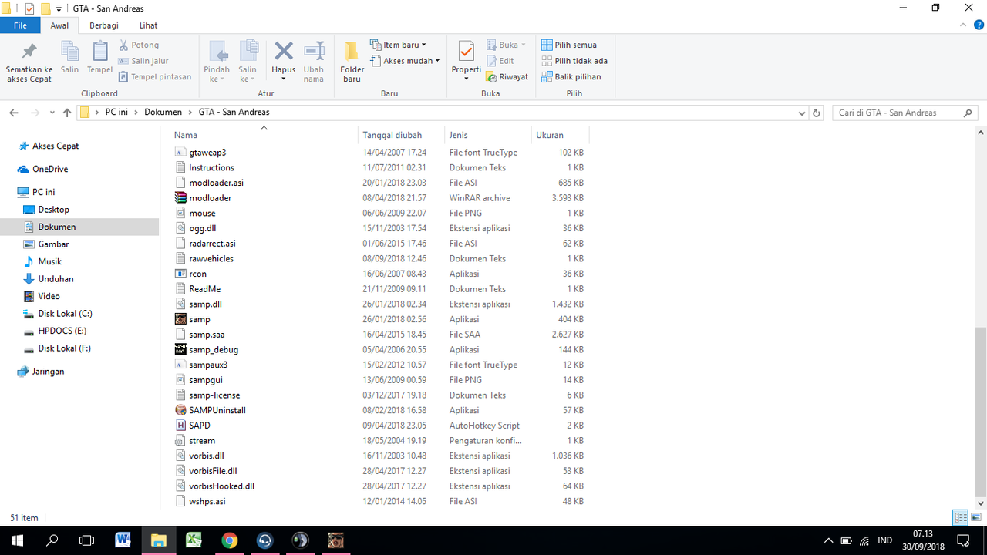Click Dokumen in the address bar breadcrumb
The image size is (987, 555).
[x=163, y=113]
